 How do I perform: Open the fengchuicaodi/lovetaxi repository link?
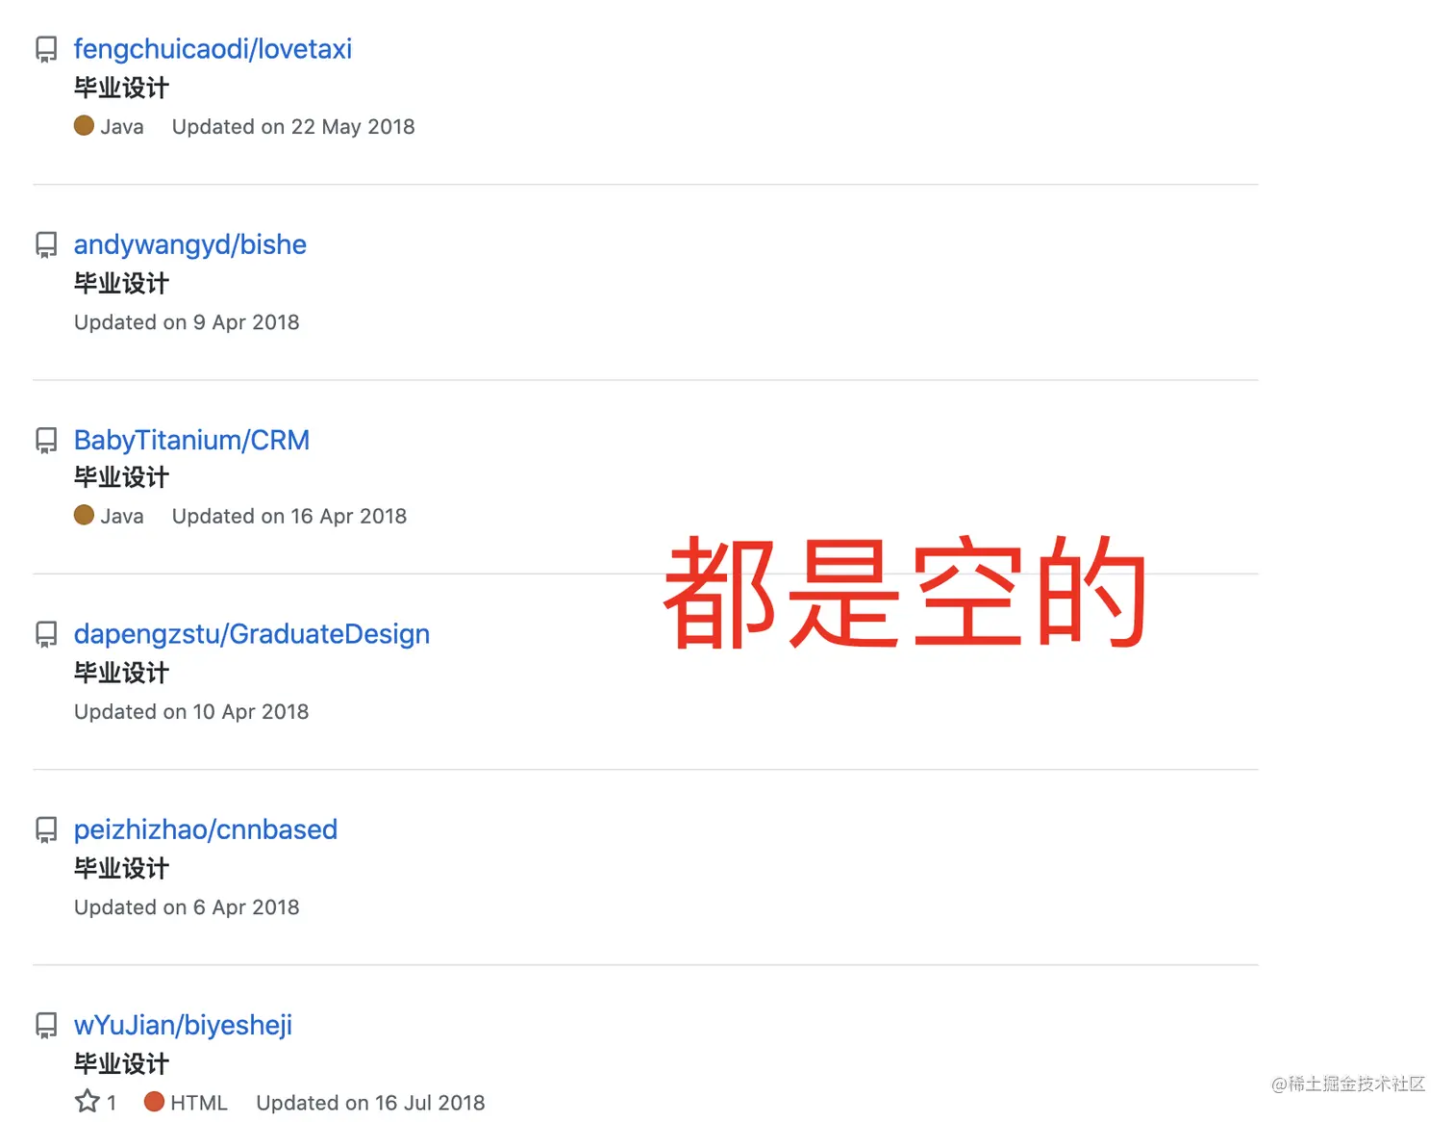[213, 49]
